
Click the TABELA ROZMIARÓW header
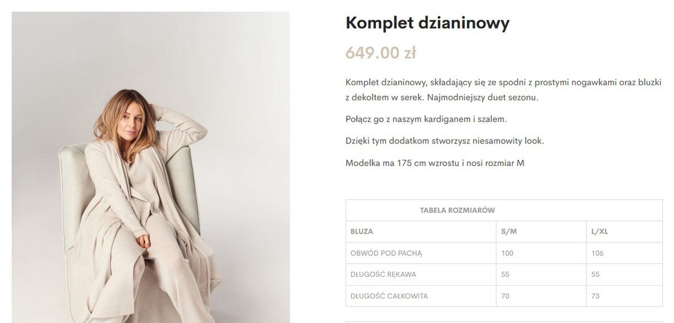pos(457,211)
